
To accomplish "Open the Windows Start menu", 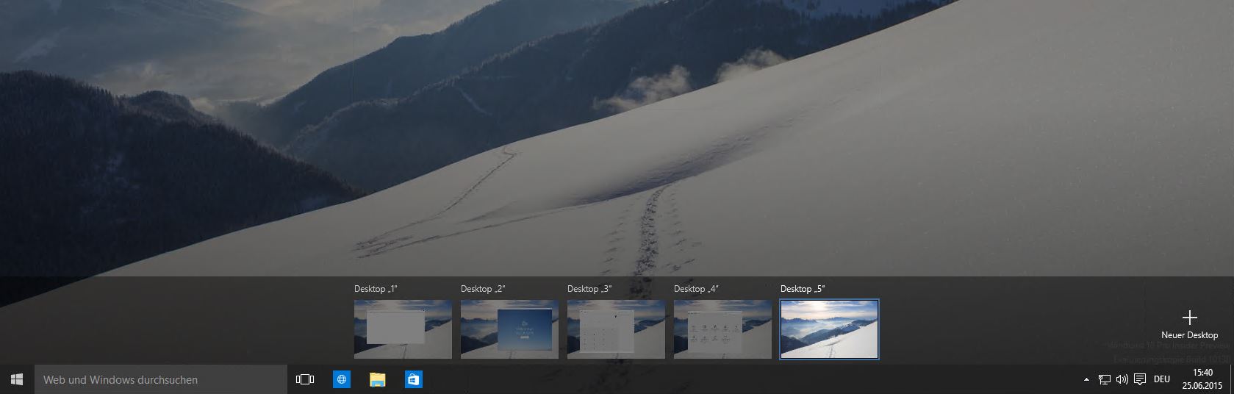I will click(x=17, y=379).
